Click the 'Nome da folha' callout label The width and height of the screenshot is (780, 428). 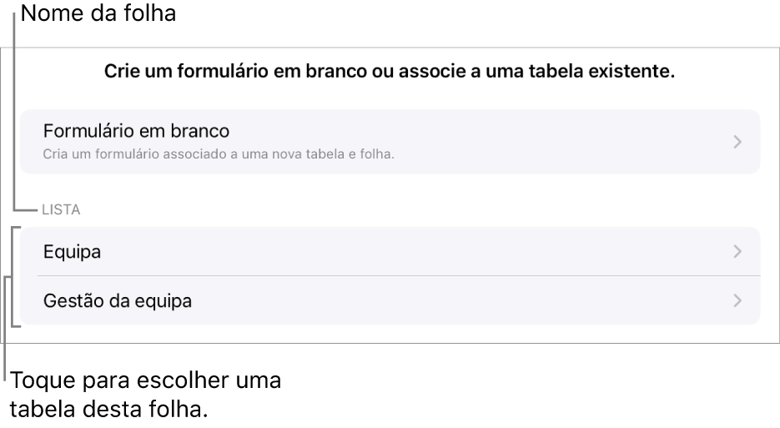tap(98, 14)
